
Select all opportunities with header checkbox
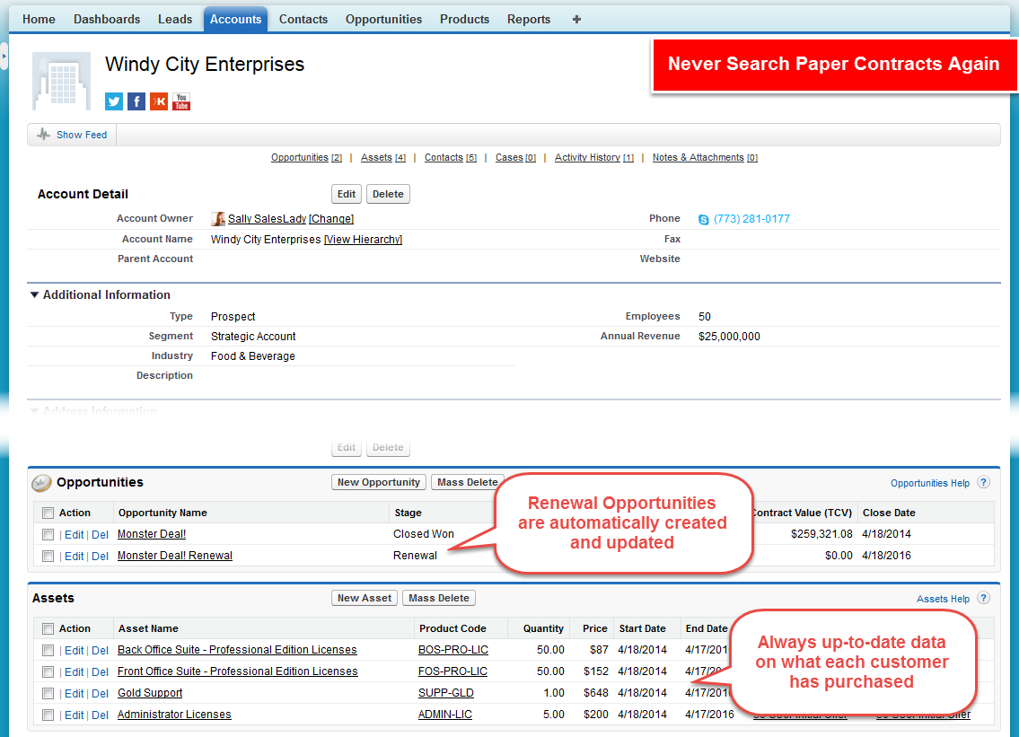click(48, 513)
